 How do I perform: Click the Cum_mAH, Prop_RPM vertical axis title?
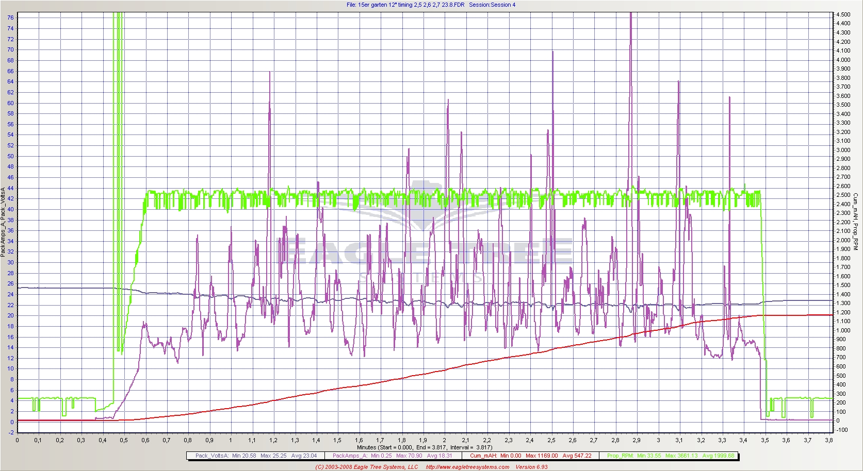point(855,222)
